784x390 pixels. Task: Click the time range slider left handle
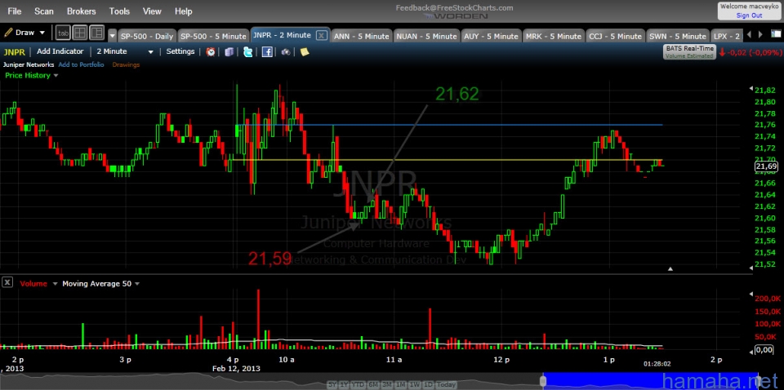point(542,381)
